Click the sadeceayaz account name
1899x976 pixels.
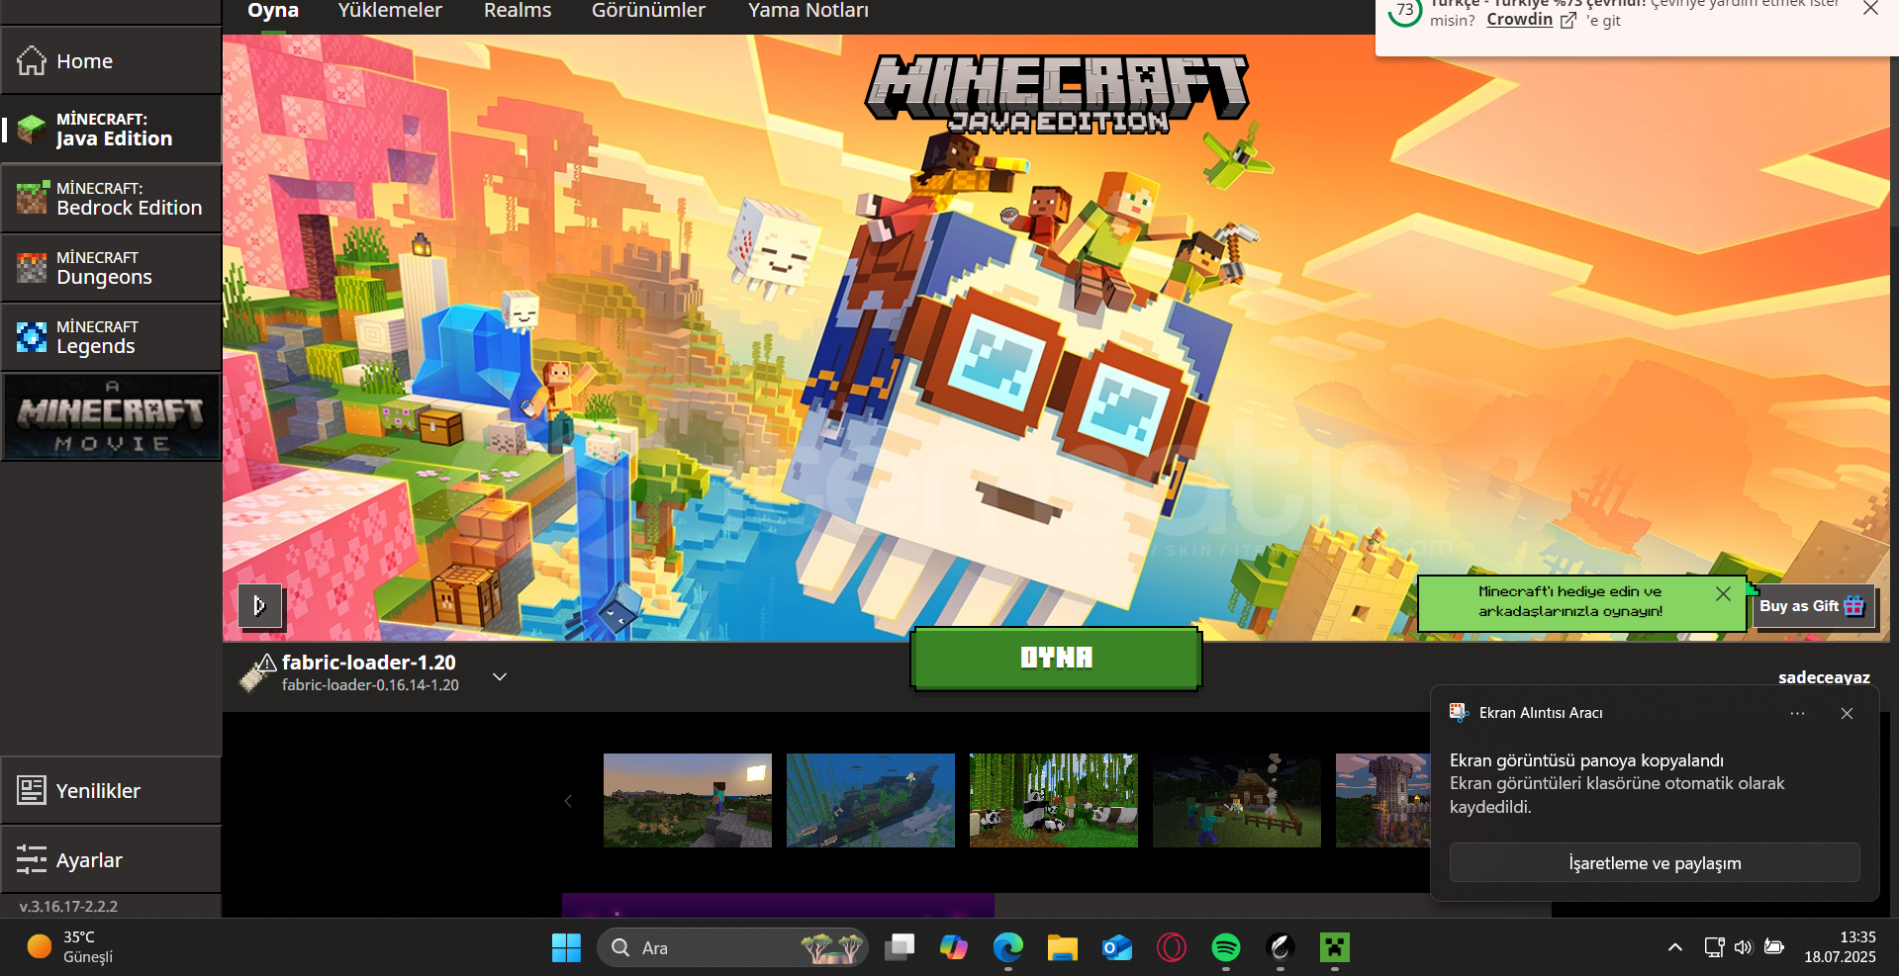pyautogui.click(x=1824, y=677)
